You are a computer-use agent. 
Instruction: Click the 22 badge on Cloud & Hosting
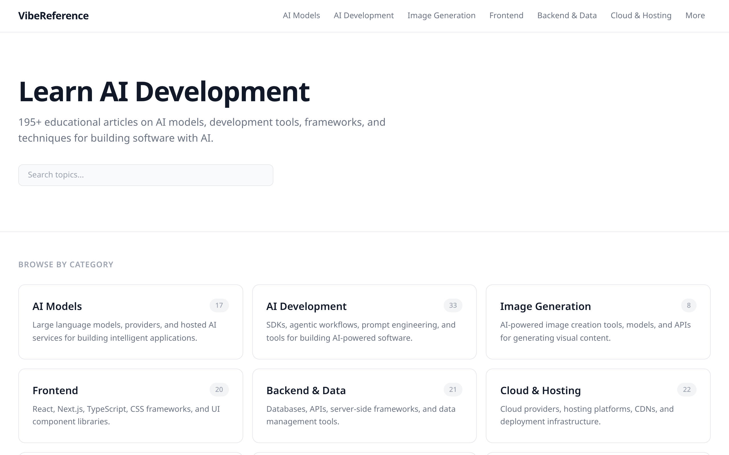pos(687,389)
